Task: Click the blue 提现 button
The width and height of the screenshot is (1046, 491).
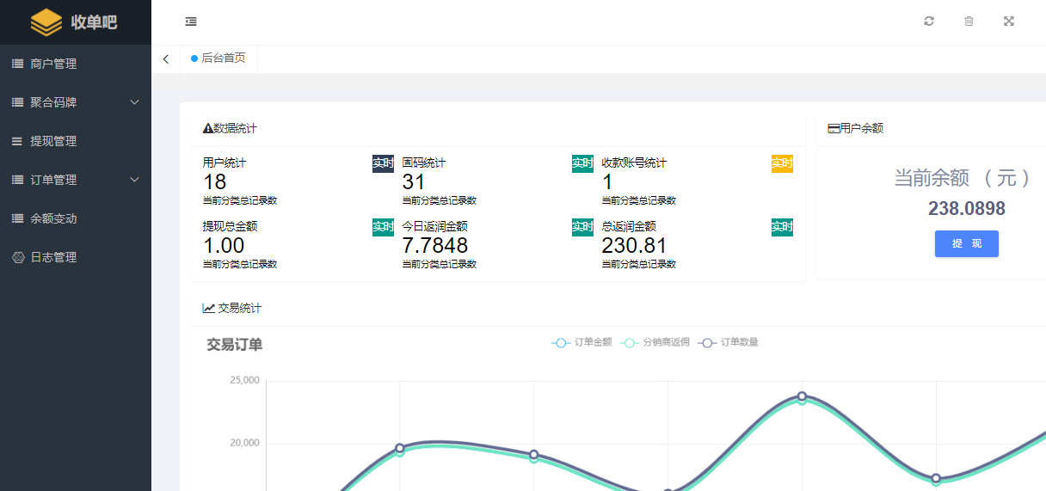Action: point(966,243)
